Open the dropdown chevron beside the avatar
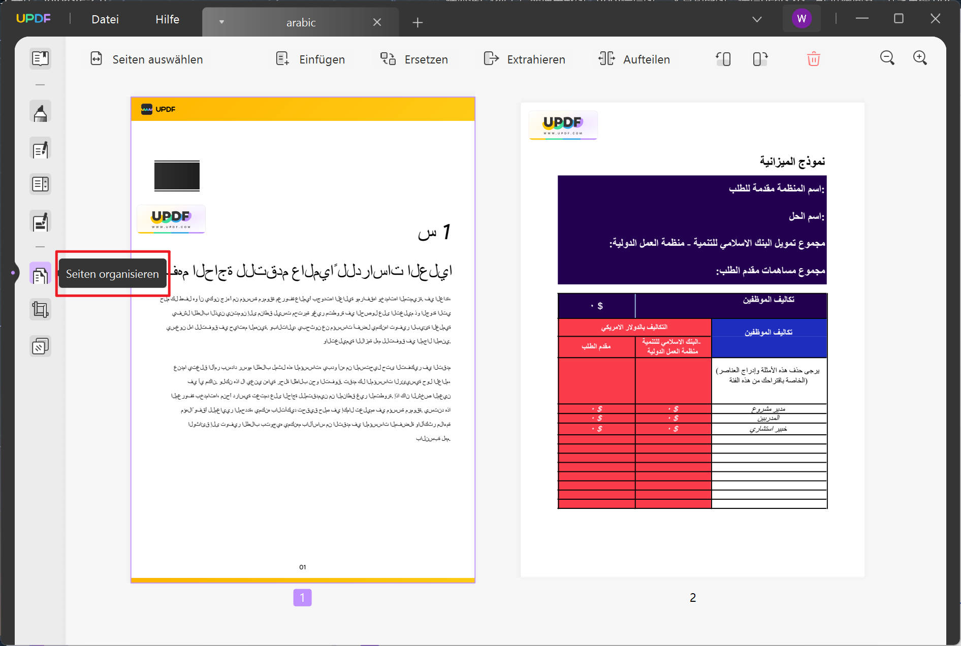This screenshot has height=646, width=961. [756, 19]
